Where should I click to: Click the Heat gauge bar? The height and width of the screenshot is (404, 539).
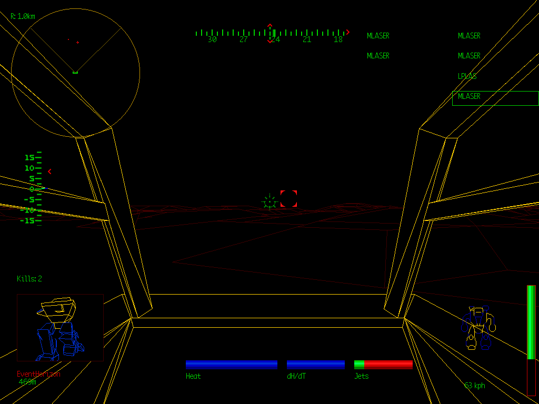click(x=231, y=365)
